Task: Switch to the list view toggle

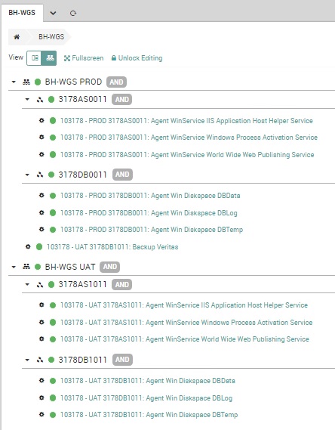Action: click(34, 58)
